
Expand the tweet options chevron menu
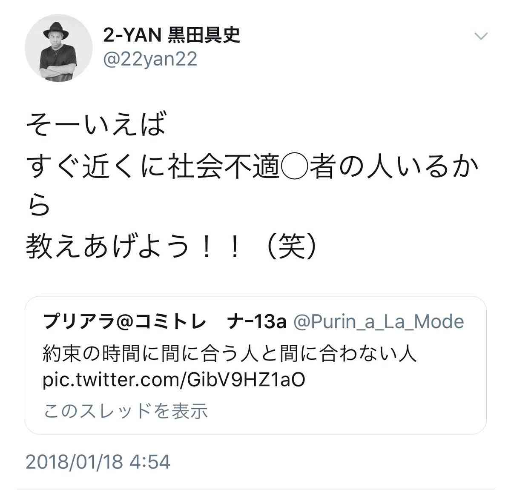coord(481,37)
